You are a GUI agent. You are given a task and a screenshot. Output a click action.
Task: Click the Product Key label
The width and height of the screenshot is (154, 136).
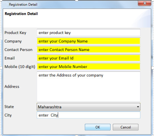15,33
